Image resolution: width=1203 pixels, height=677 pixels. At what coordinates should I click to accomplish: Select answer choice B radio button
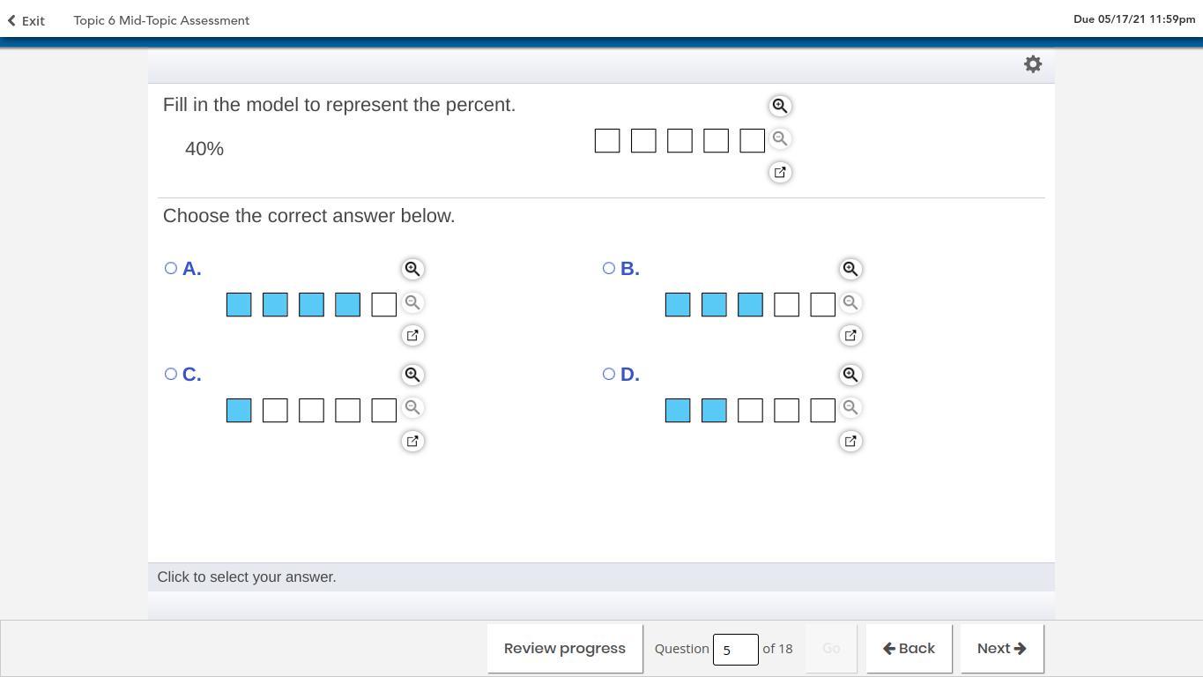coord(609,268)
